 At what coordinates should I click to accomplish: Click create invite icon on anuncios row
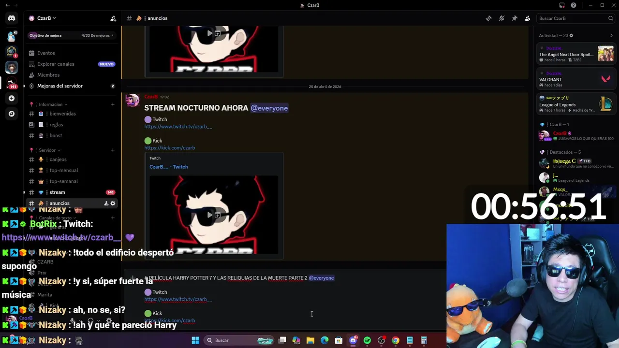pyautogui.click(x=106, y=203)
